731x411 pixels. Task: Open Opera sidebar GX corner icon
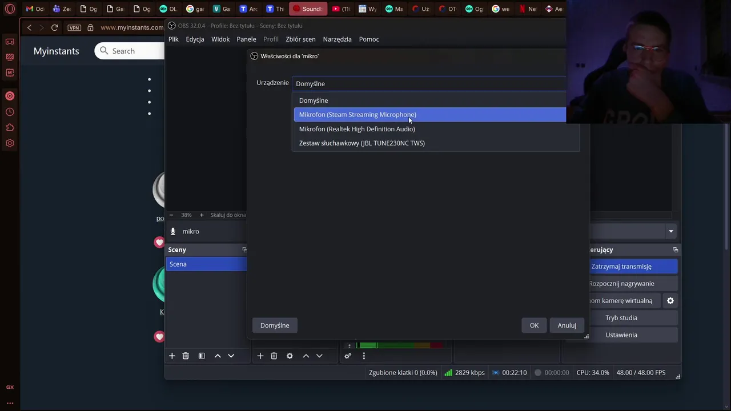[10, 387]
